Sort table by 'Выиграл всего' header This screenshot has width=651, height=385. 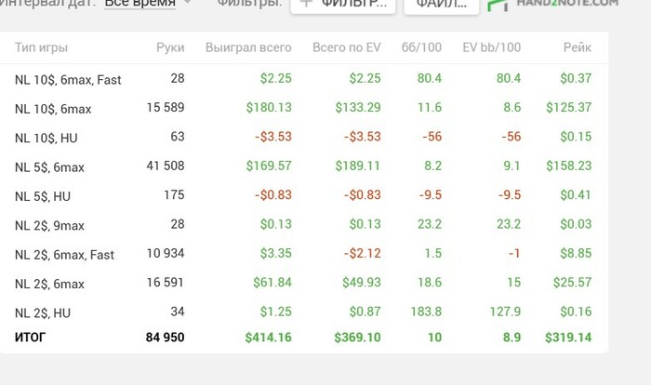tap(248, 47)
